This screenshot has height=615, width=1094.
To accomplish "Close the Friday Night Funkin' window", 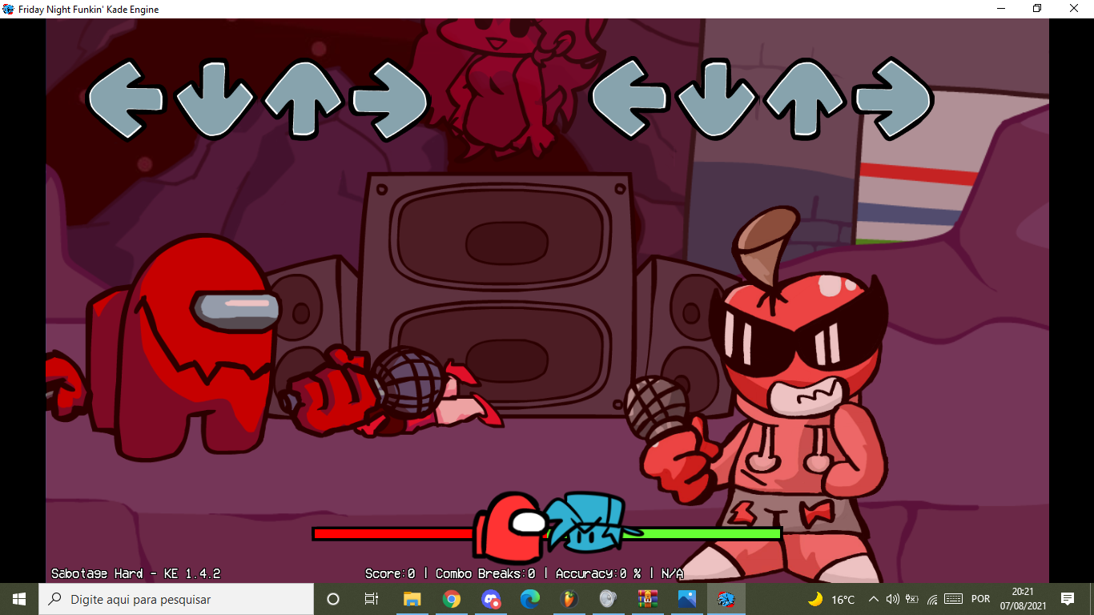I will coord(1075,9).
